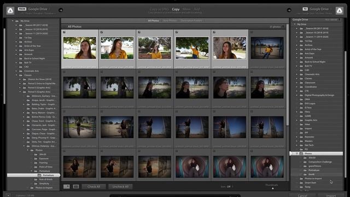Click folder icon of destination Composition Challenge
This screenshot has width=350, height=197.
coord(305,162)
